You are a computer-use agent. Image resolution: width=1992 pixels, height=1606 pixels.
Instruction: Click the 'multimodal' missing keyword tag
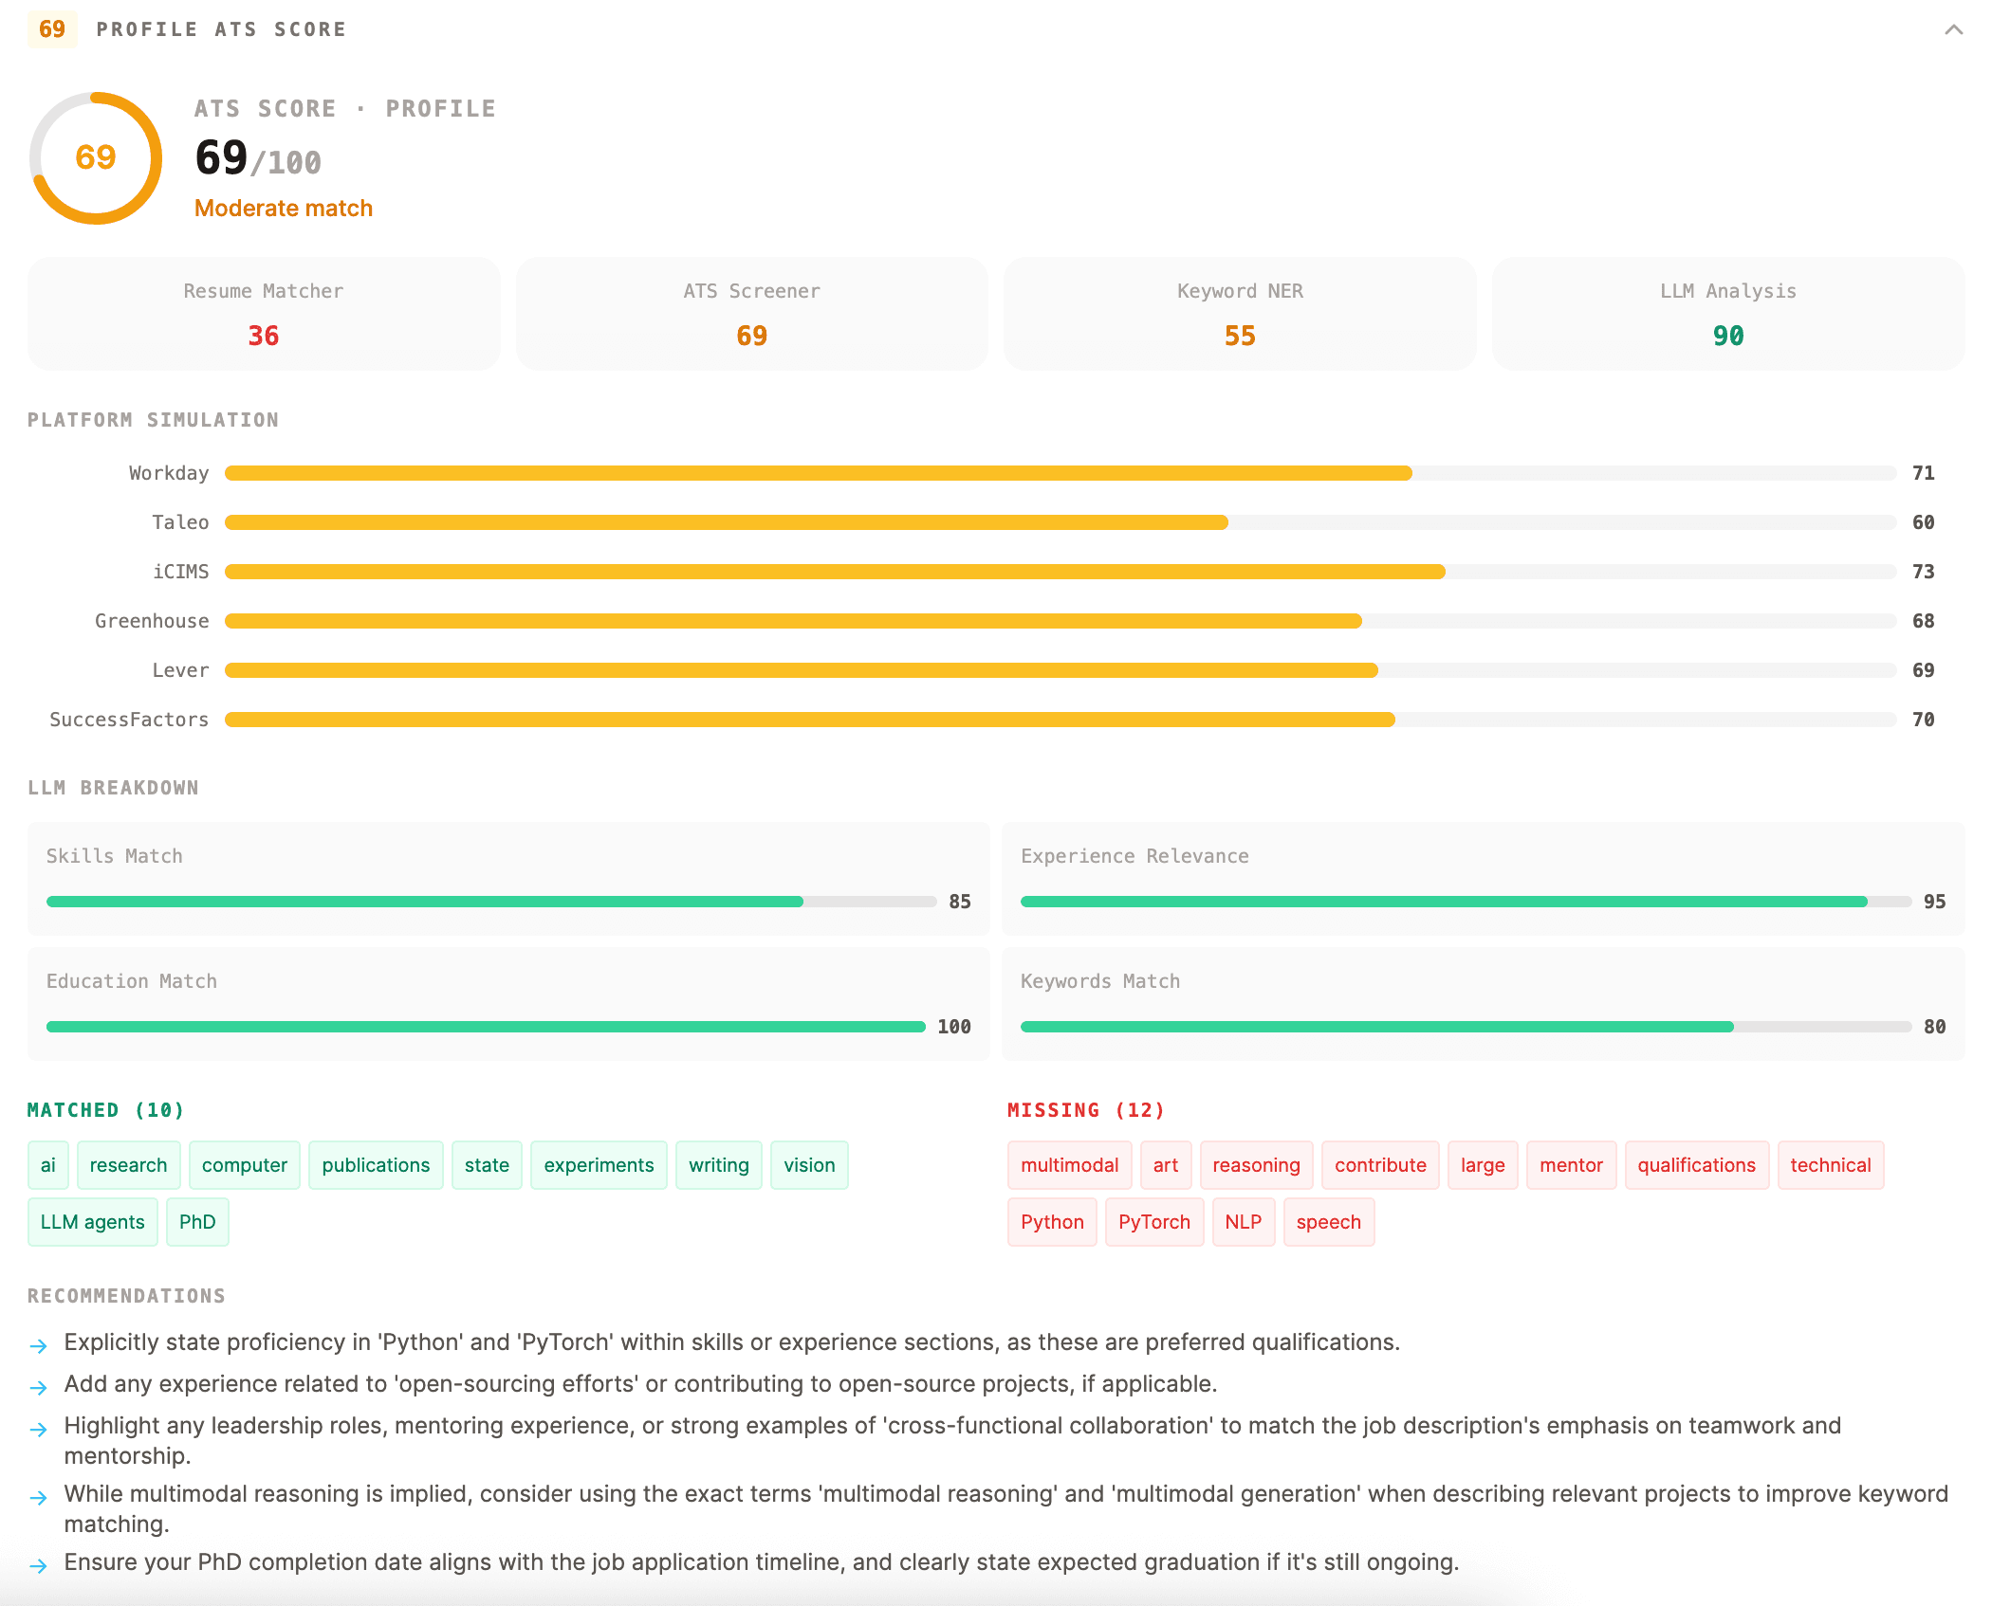pos(1069,1165)
